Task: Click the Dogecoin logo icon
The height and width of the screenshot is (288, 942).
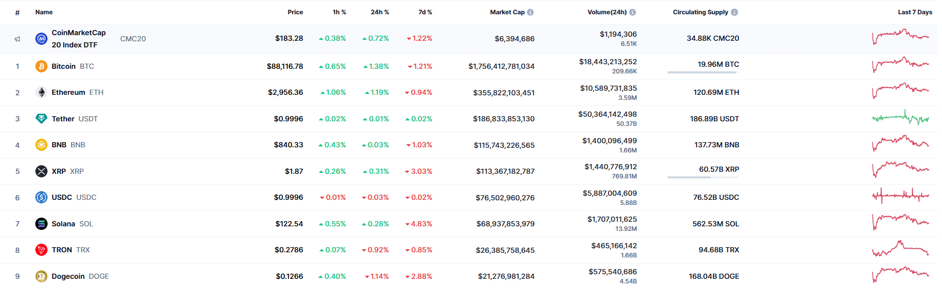Action: tap(41, 276)
